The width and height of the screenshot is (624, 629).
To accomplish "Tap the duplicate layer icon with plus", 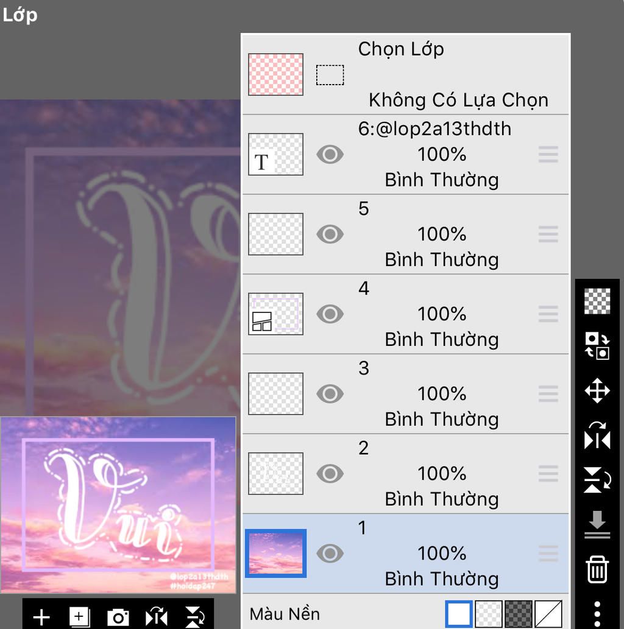I will click(x=79, y=617).
